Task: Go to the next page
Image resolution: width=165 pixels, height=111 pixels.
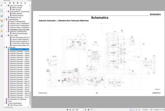Action: click(x=86, y=110)
